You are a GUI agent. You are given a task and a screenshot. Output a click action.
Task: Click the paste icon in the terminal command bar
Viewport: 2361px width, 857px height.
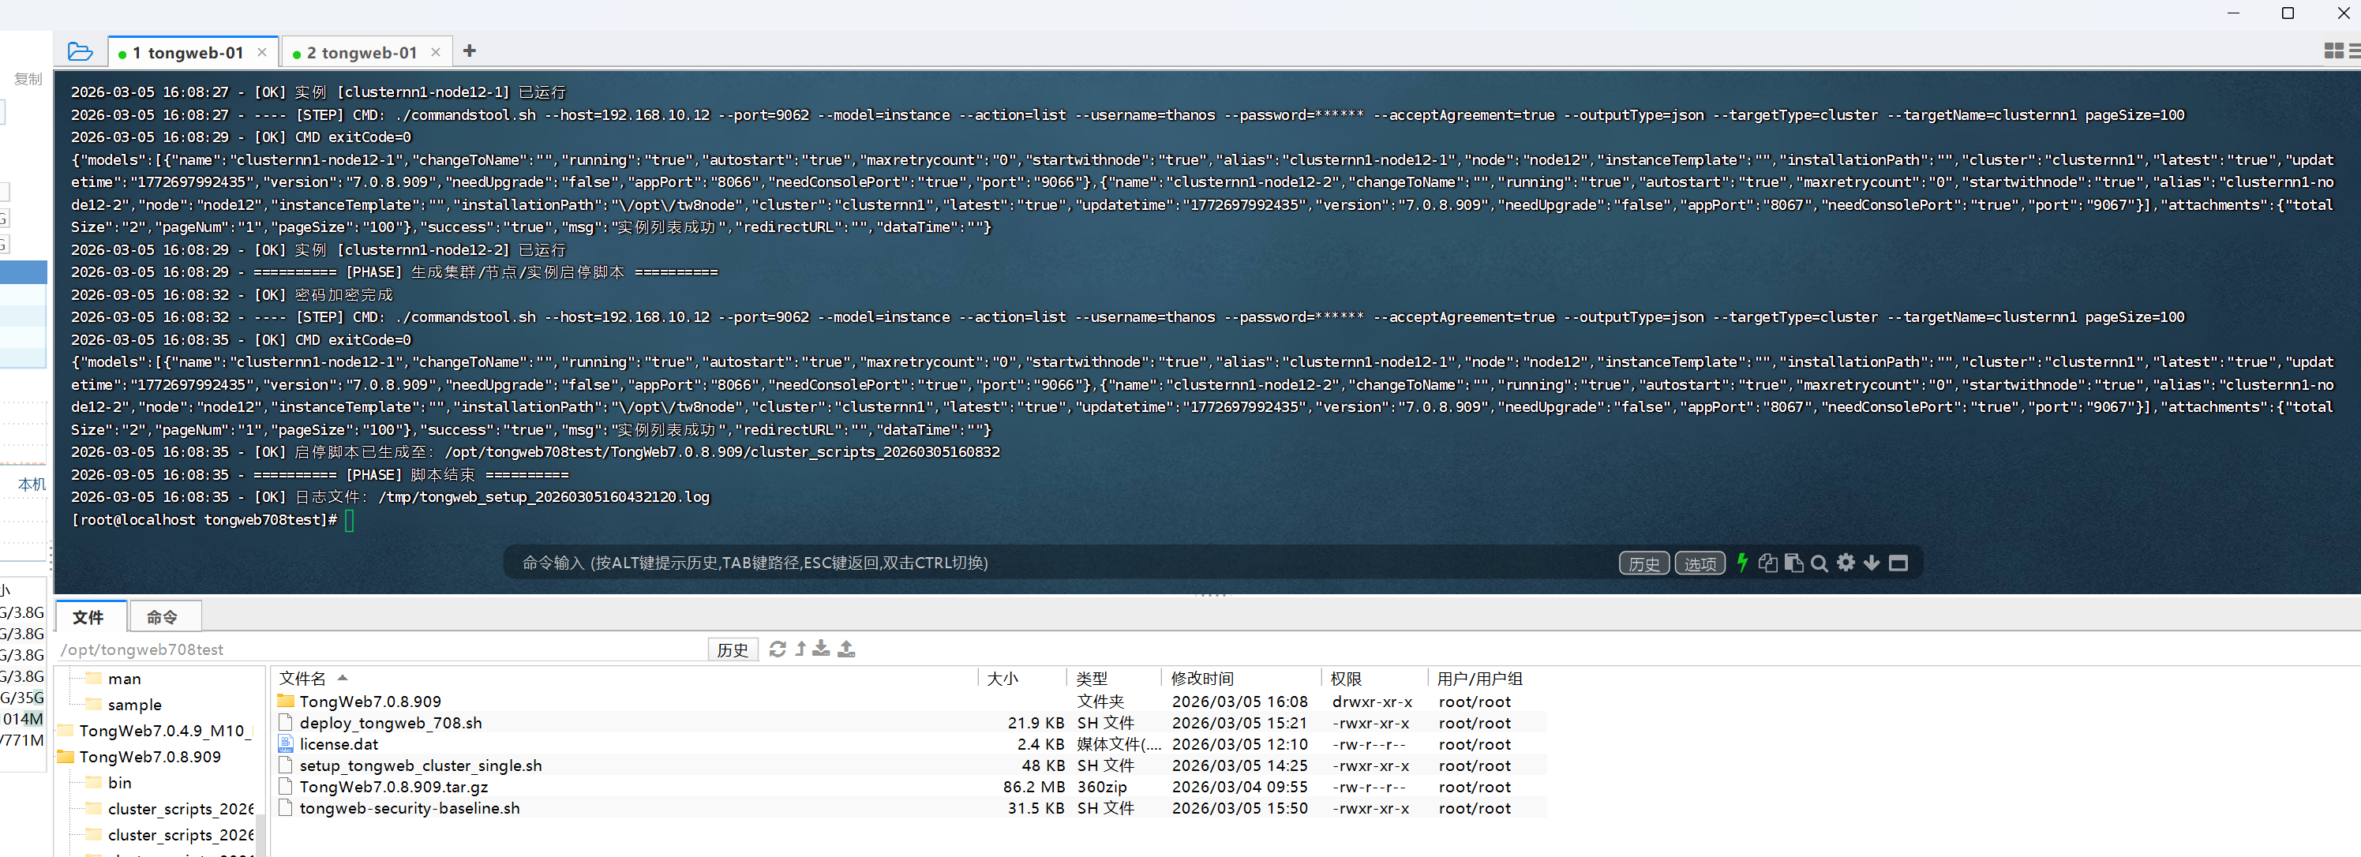[x=1793, y=563]
